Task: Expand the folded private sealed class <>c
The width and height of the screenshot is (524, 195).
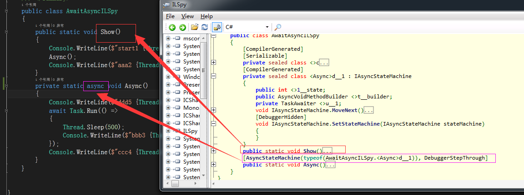Action: click(214, 62)
